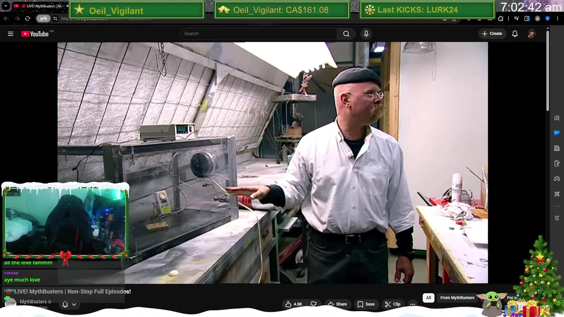The image size is (564, 317).
Task: Open the Create upload menu
Action: click(x=492, y=33)
